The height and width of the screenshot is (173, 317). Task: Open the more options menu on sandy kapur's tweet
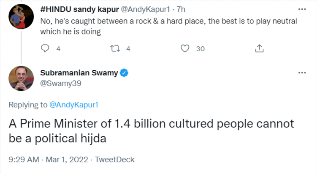coord(302,9)
